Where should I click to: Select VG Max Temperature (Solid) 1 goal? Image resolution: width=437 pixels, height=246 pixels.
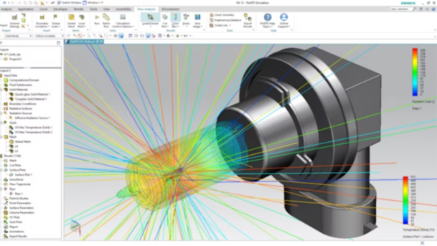point(33,128)
